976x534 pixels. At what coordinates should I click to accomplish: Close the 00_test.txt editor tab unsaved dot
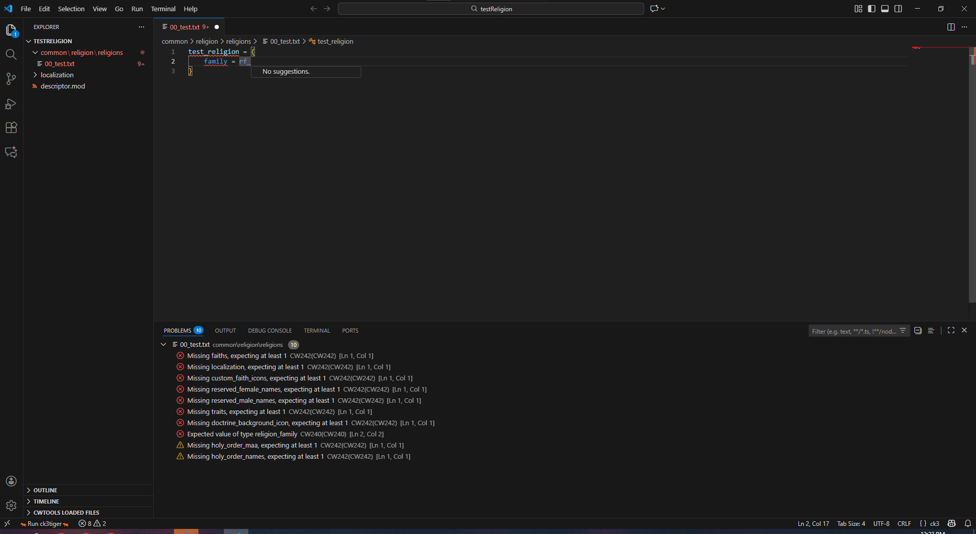pyautogui.click(x=217, y=27)
